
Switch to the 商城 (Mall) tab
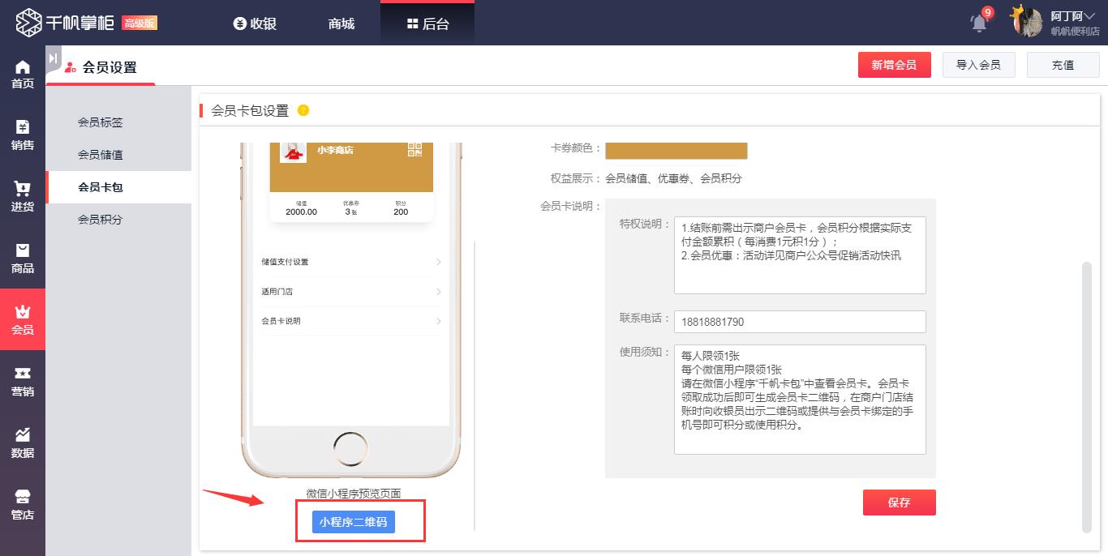pos(340,24)
